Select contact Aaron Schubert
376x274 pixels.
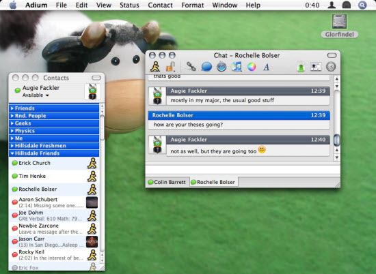coord(54,202)
